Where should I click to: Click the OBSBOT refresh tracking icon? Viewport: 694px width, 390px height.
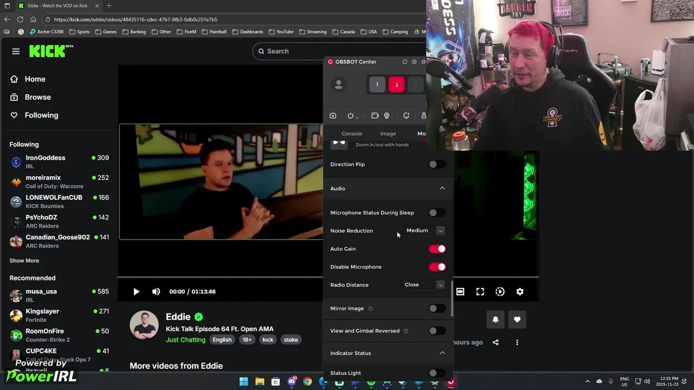point(406,115)
